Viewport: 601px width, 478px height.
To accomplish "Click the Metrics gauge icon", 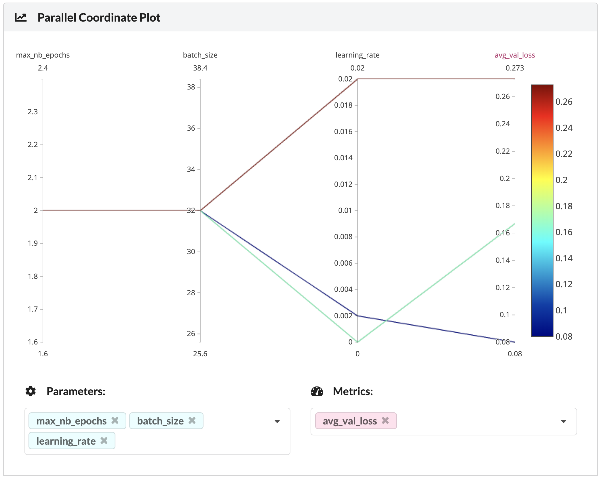I will point(317,391).
